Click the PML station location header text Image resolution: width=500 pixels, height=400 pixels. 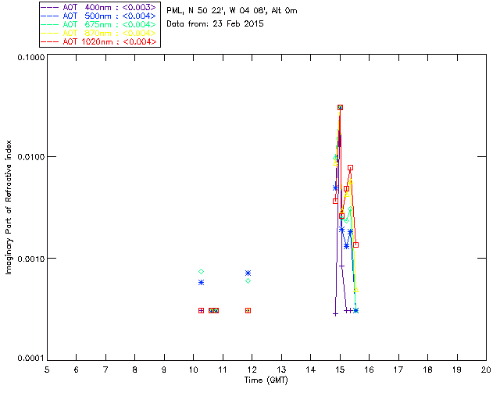coord(232,11)
